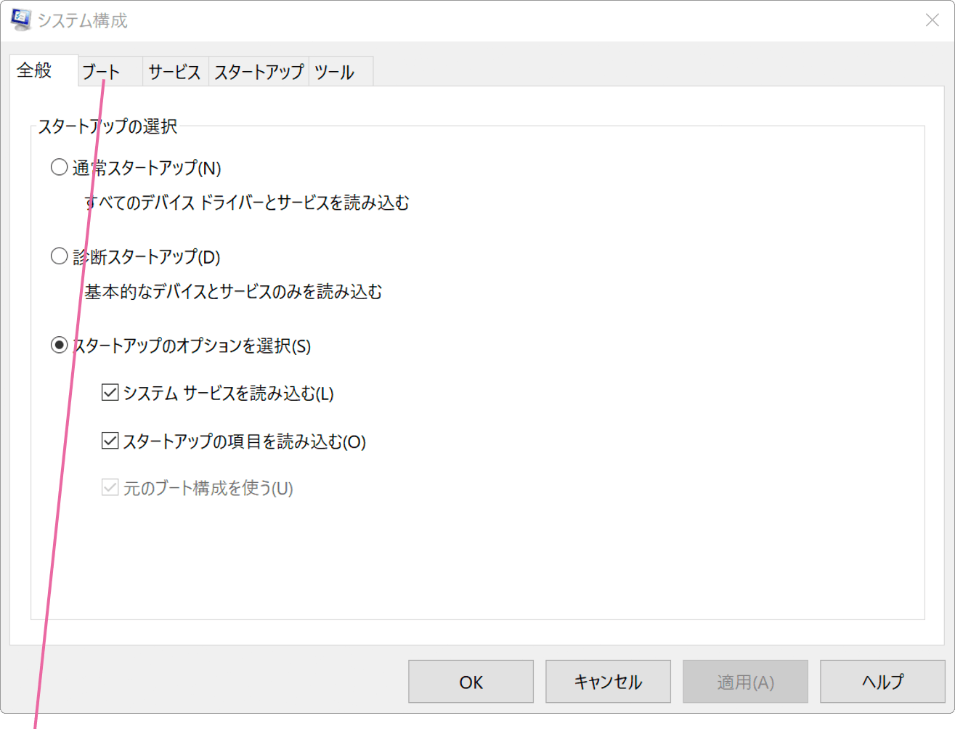Select 通常スタートアップ(N) radio button

(x=60, y=168)
